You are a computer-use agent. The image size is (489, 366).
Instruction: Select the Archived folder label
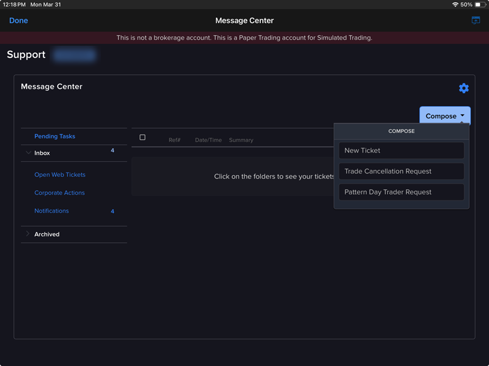click(x=47, y=234)
